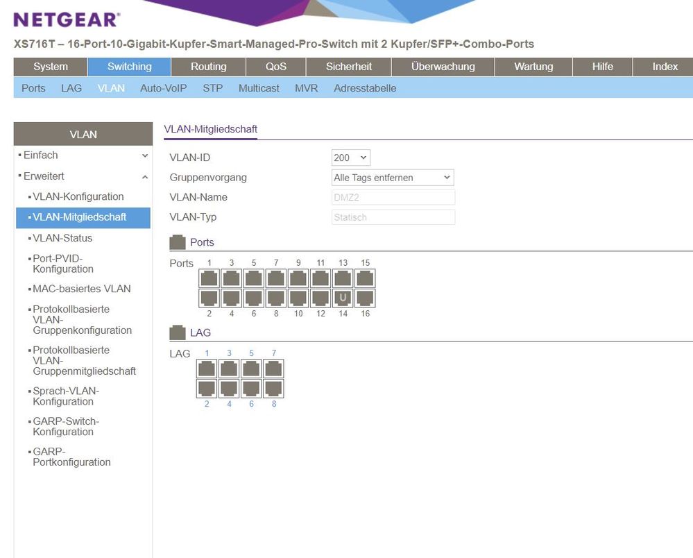The image size is (693, 558).
Task: Toggle membership of port 6
Action: [254, 298]
